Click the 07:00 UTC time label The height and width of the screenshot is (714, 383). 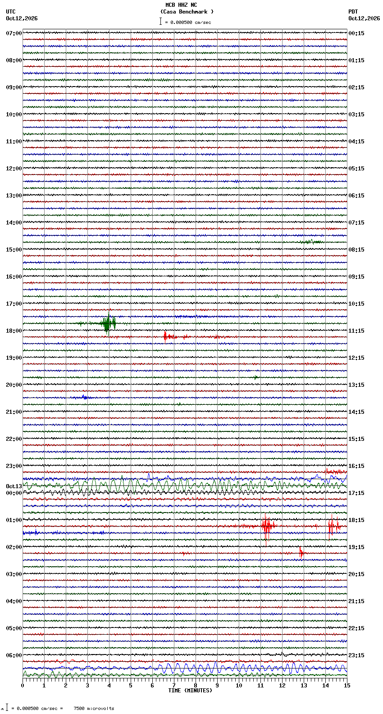tap(14, 33)
